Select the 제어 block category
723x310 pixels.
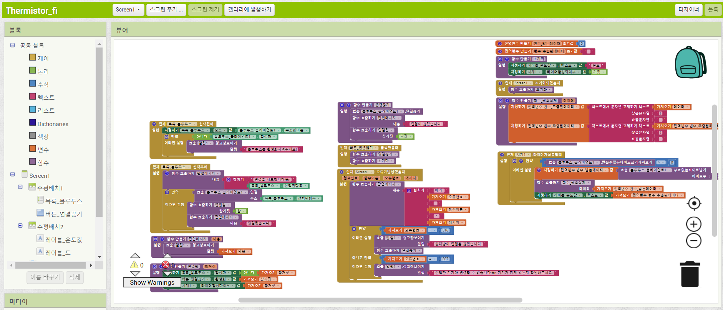tap(43, 59)
